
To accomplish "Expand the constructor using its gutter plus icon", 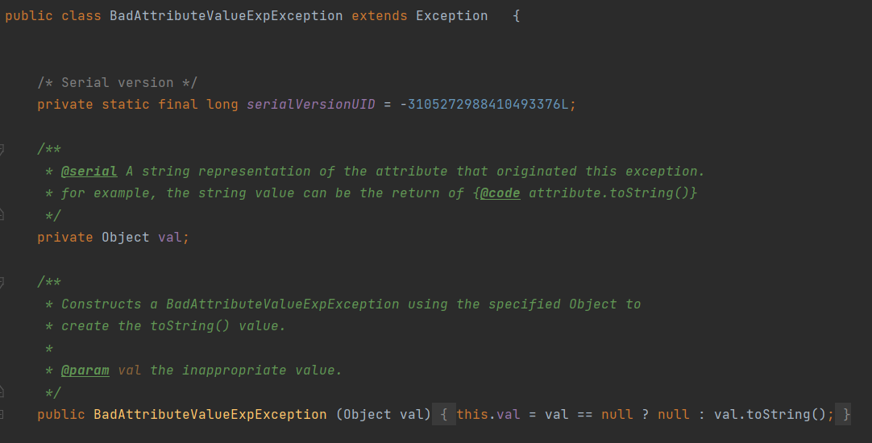I will [x=2, y=414].
